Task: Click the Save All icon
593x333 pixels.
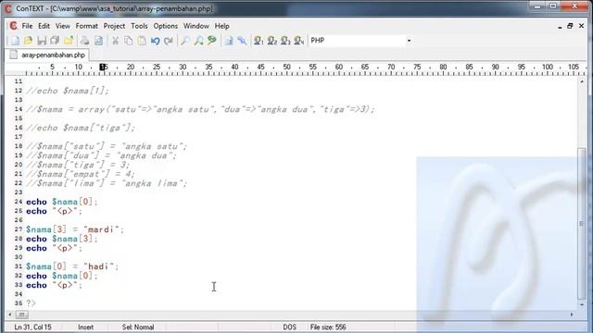Action: pos(55,41)
